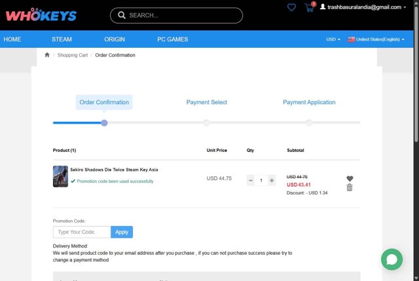
Task: Click the Type Your Code input field
Action: [x=82, y=232]
